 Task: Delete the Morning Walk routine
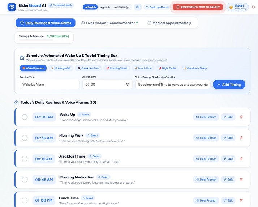click(x=241, y=138)
